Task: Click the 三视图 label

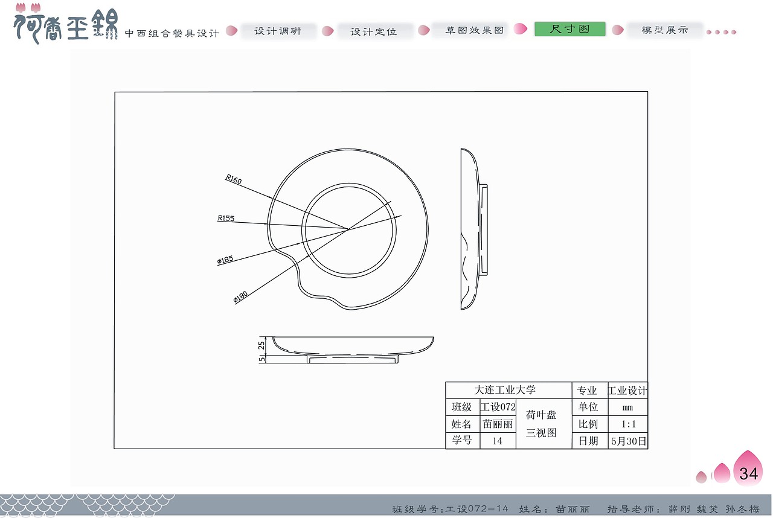Action: point(541,433)
